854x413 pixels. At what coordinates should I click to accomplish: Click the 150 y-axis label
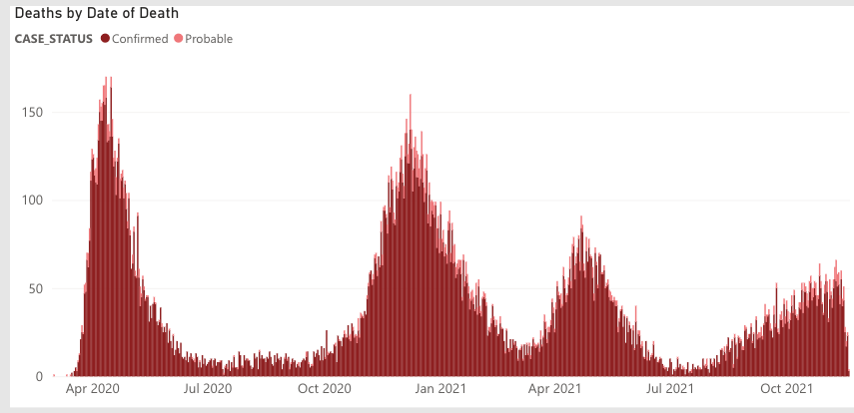coord(32,112)
